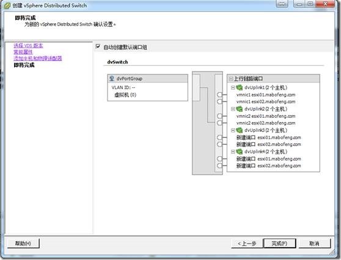341x260 pixels.
Task: Select vmnic2 esxi01.mabofeng.com entry
Action: pyautogui.click(x=266, y=116)
